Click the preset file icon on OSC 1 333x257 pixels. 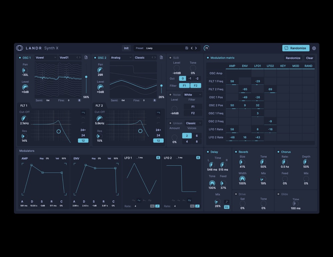pos(86,57)
